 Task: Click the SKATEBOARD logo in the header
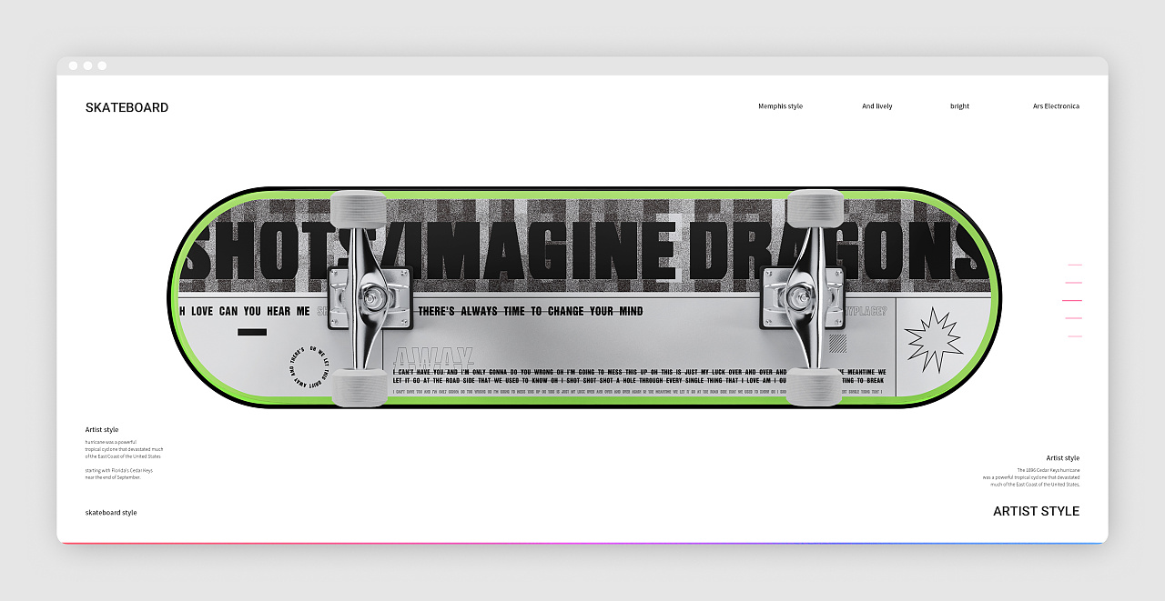[127, 107]
